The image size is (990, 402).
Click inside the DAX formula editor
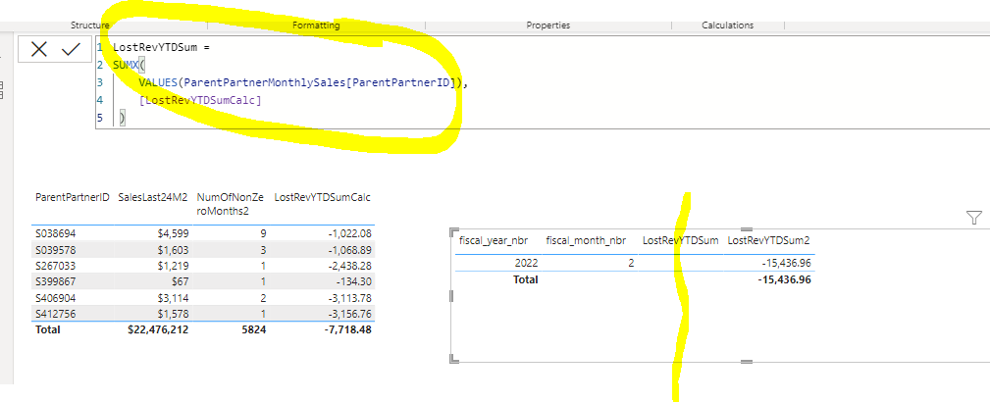coord(543,82)
